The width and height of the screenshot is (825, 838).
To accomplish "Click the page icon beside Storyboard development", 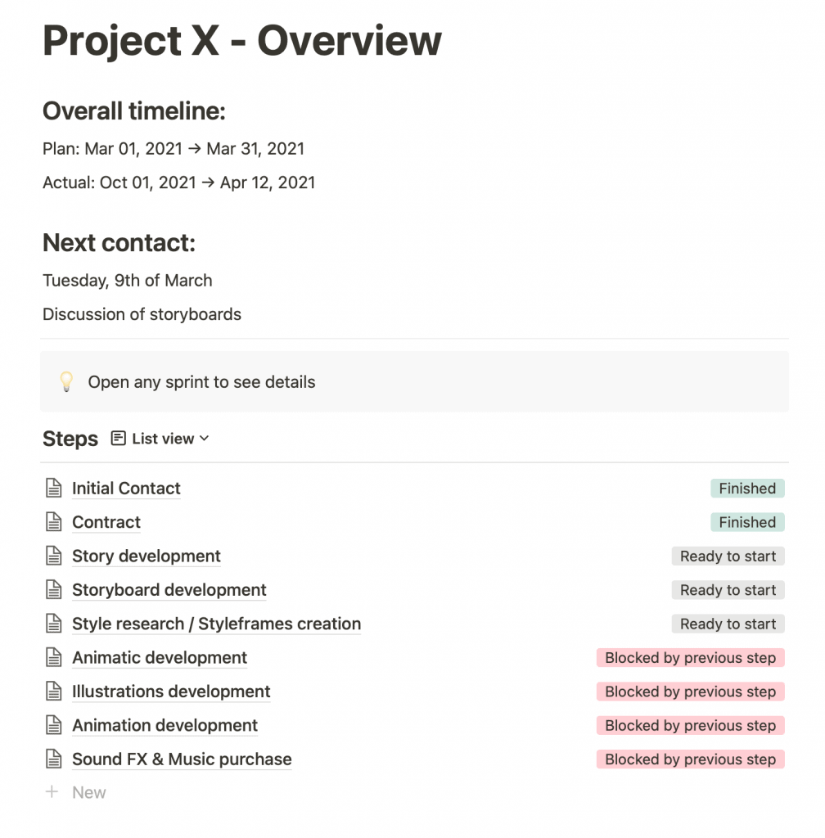I will coord(53,589).
